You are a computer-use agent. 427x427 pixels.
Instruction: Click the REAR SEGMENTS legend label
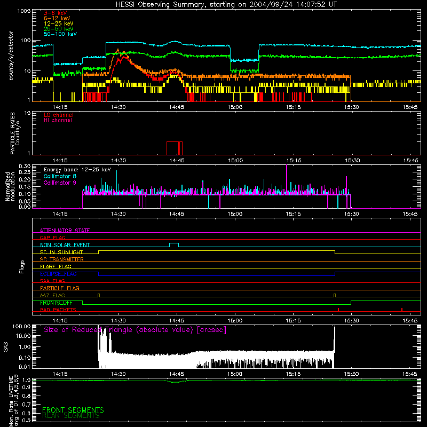pos(71,415)
